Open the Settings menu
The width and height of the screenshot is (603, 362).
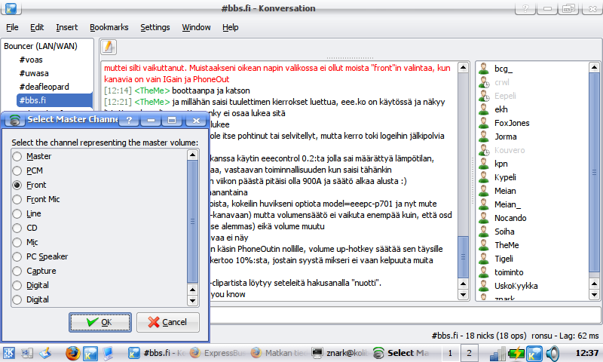coord(155,27)
